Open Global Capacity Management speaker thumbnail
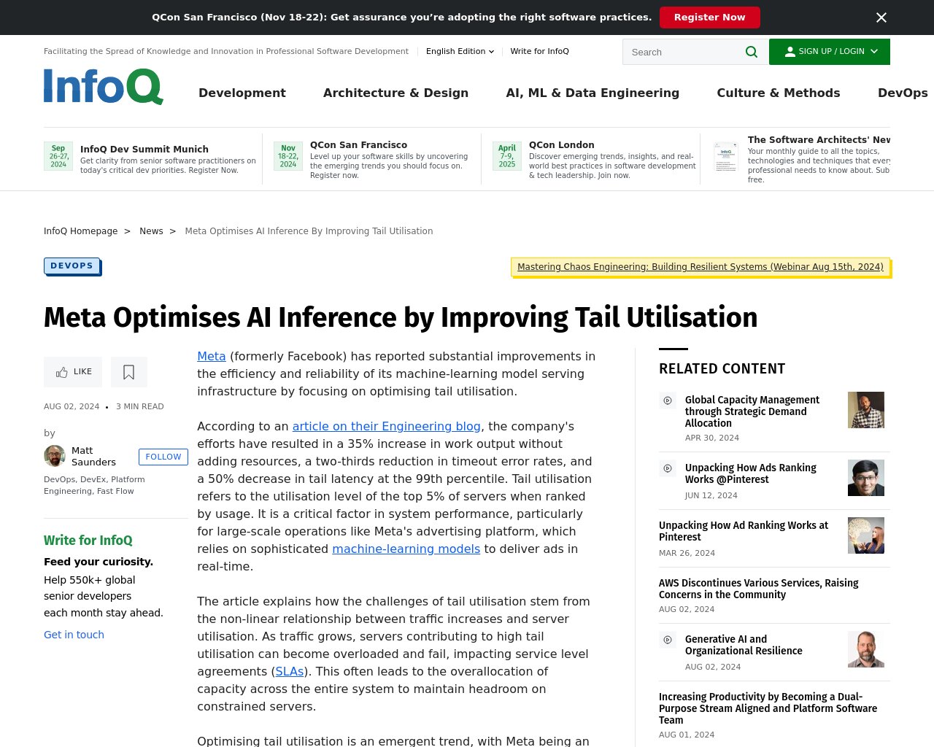This screenshot has width=934, height=747. [866, 410]
